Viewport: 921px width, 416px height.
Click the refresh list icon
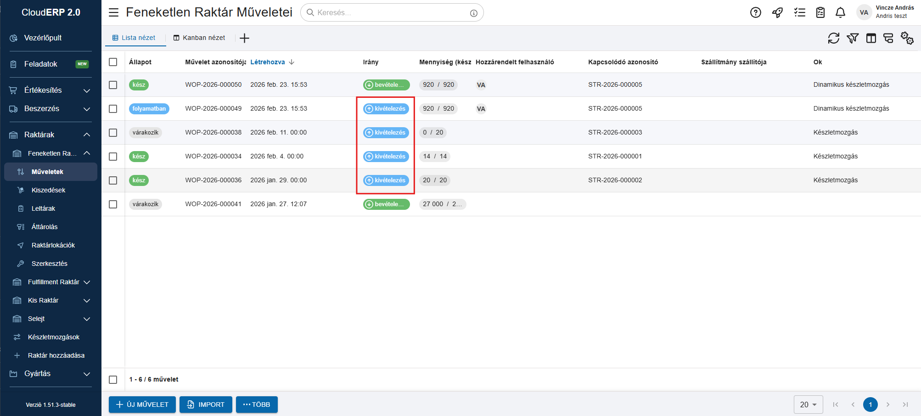[x=833, y=38]
